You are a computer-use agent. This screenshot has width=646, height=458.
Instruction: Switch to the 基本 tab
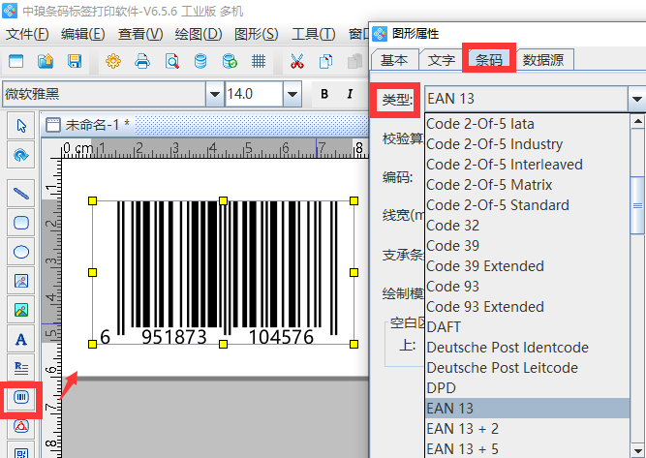click(394, 60)
